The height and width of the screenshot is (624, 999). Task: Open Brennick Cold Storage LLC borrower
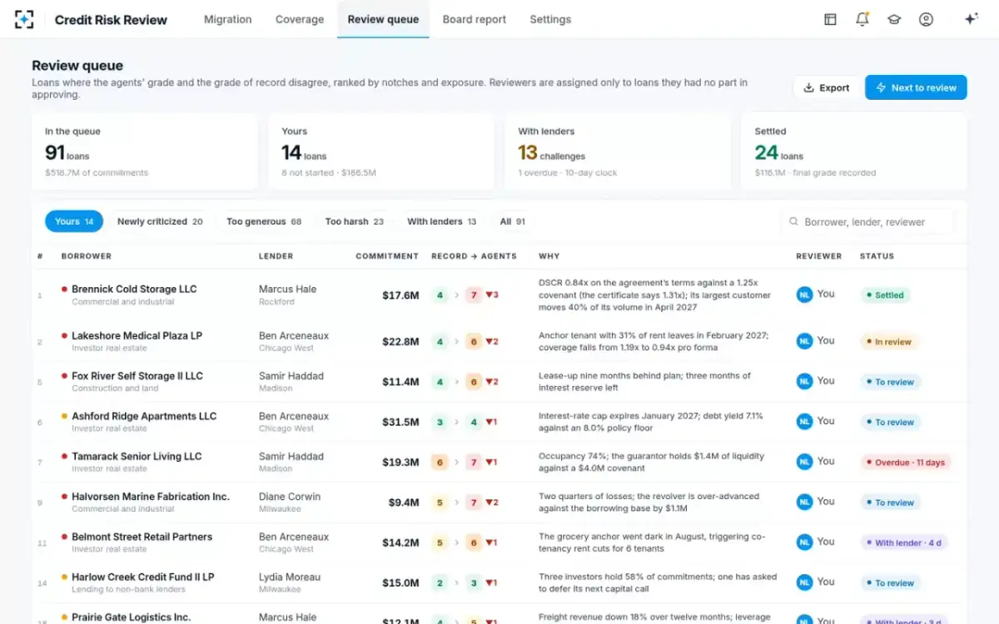(134, 289)
